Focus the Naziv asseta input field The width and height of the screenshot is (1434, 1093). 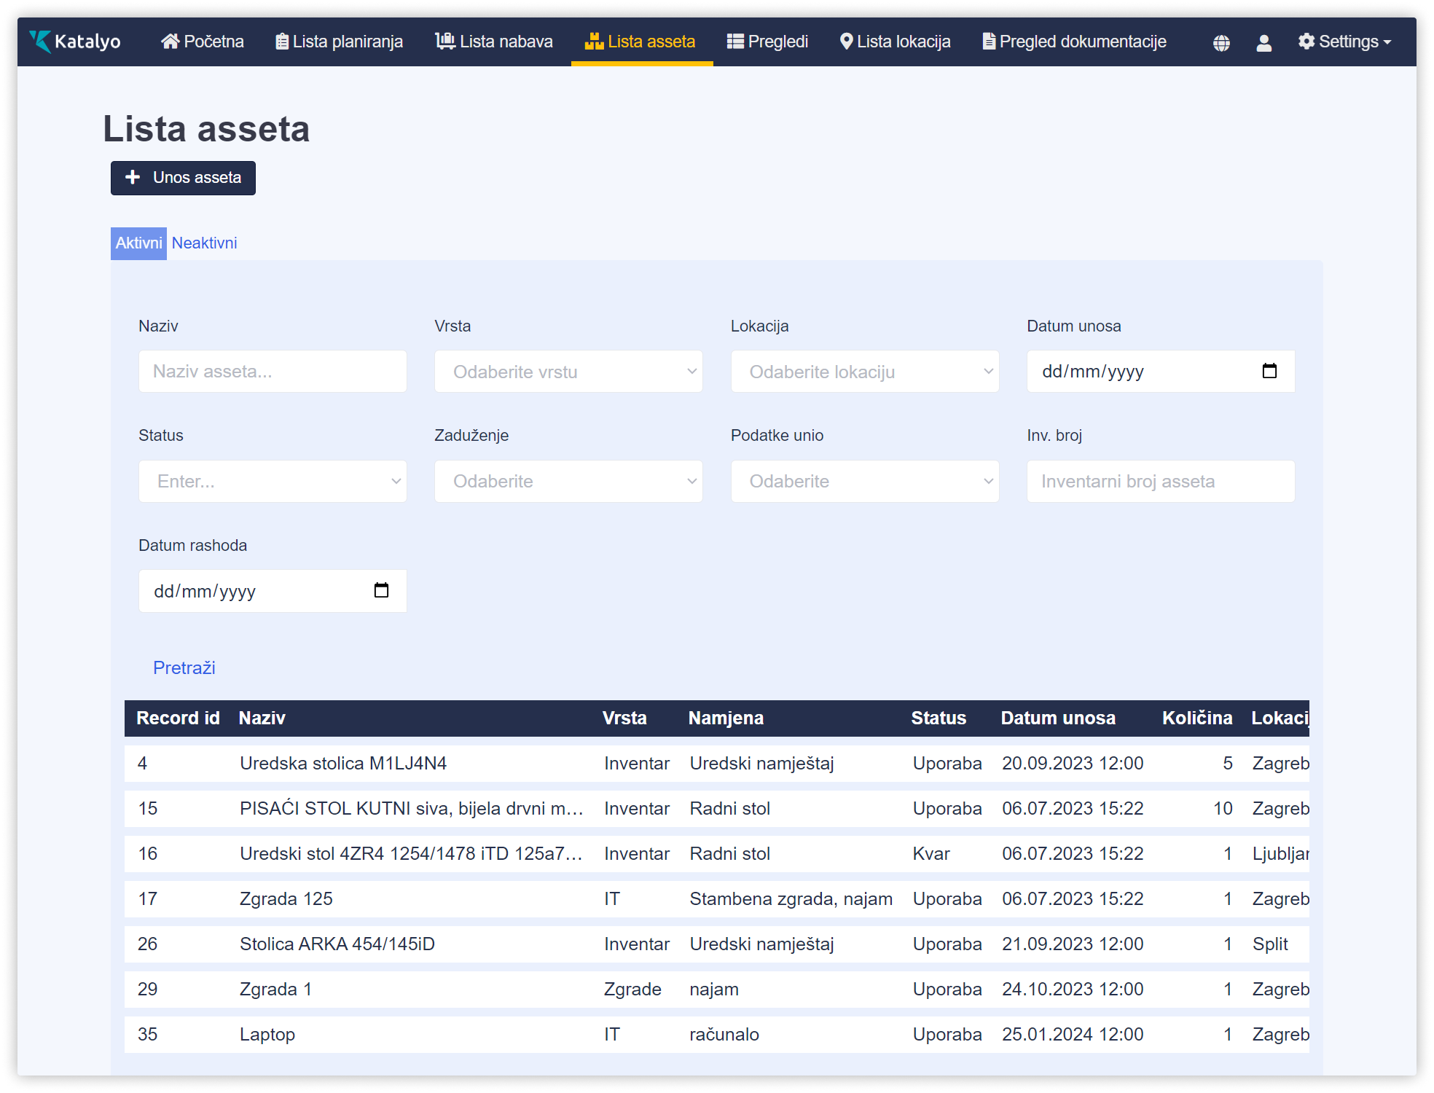point(273,372)
